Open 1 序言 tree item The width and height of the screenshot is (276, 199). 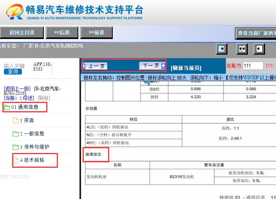point(27,121)
